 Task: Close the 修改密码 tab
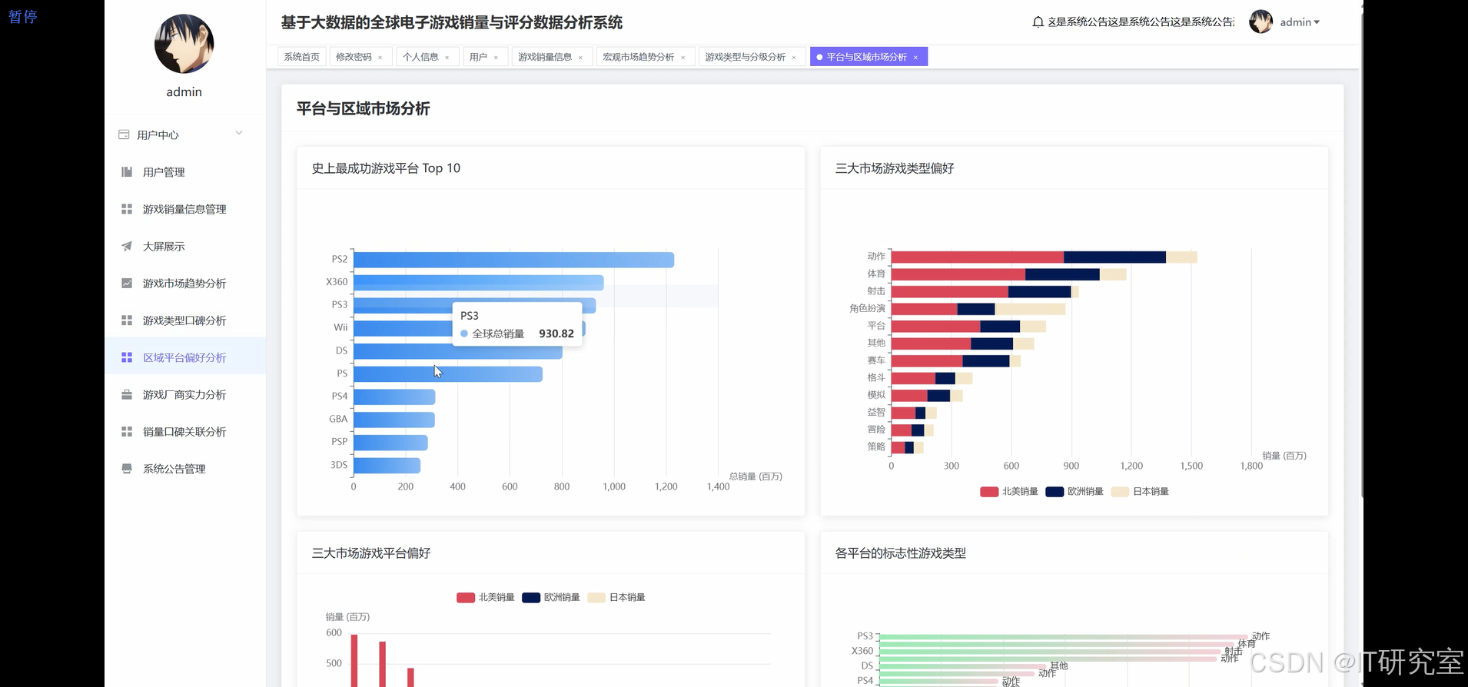coord(380,58)
